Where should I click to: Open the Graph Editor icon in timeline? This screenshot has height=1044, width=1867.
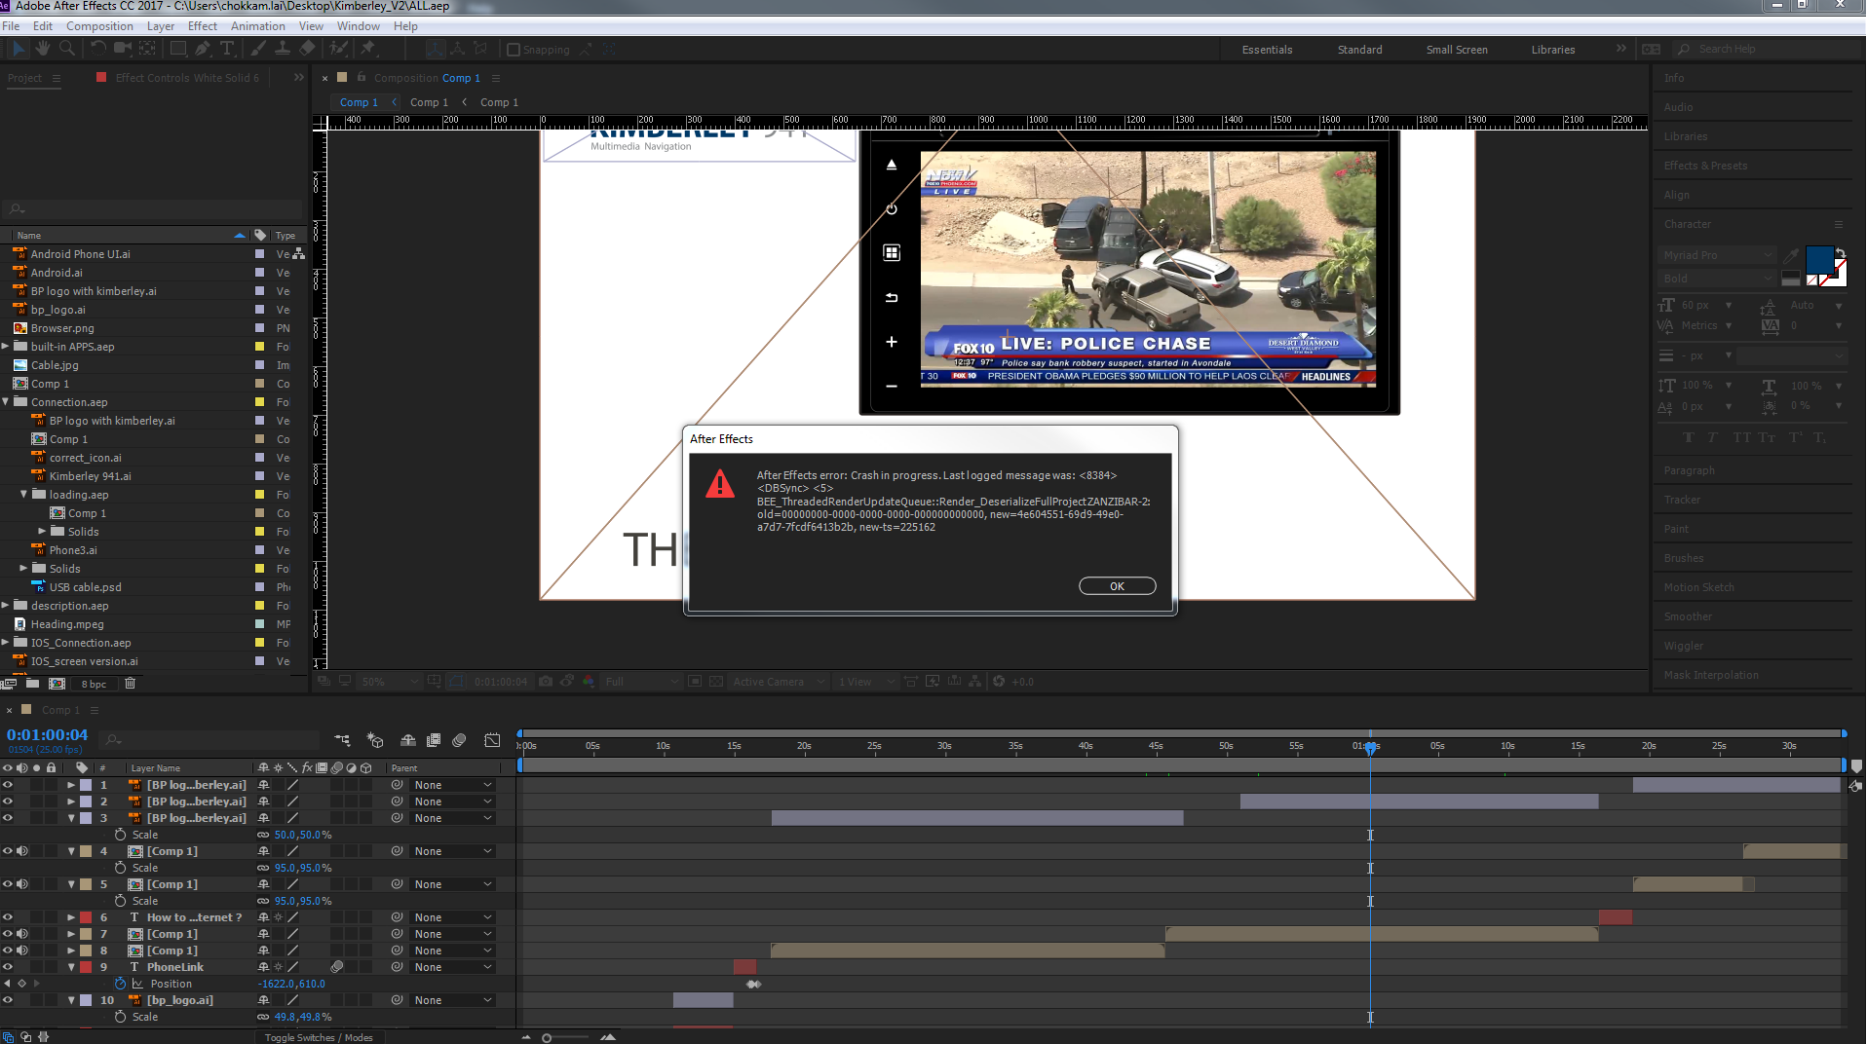pos(492,740)
